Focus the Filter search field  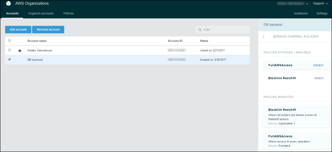[x=223, y=30]
